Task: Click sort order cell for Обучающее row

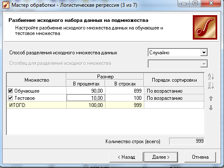Action: 174,91
